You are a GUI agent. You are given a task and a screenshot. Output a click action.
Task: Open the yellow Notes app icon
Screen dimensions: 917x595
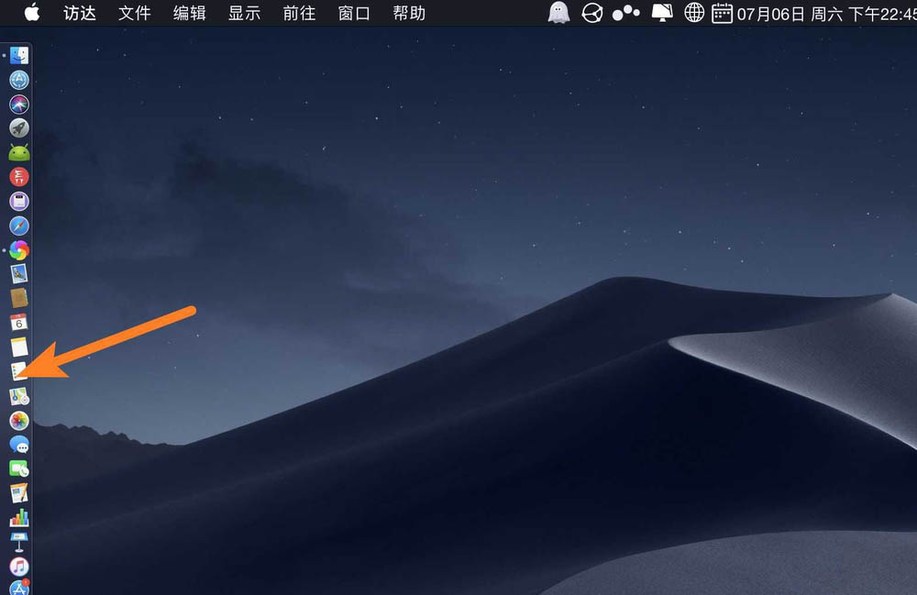(x=19, y=347)
